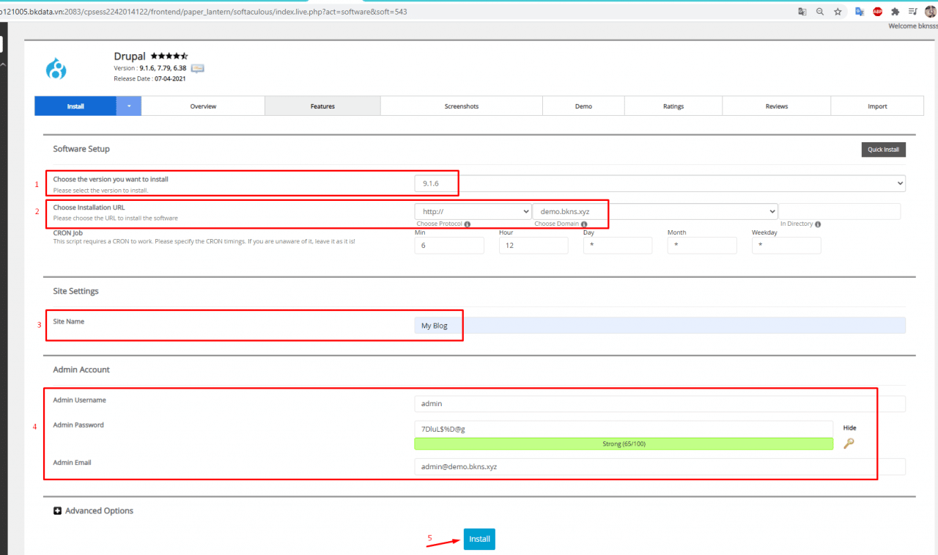Focus the CRON Hour field
The image size is (938, 555).
coord(533,246)
